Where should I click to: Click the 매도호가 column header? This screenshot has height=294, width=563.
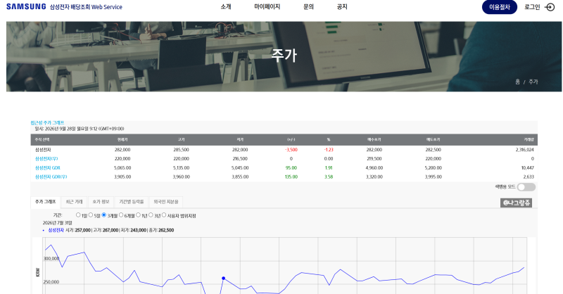(433, 140)
